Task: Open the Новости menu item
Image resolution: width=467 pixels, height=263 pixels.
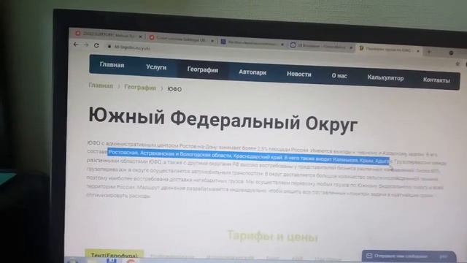Action: pyautogui.click(x=299, y=75)
